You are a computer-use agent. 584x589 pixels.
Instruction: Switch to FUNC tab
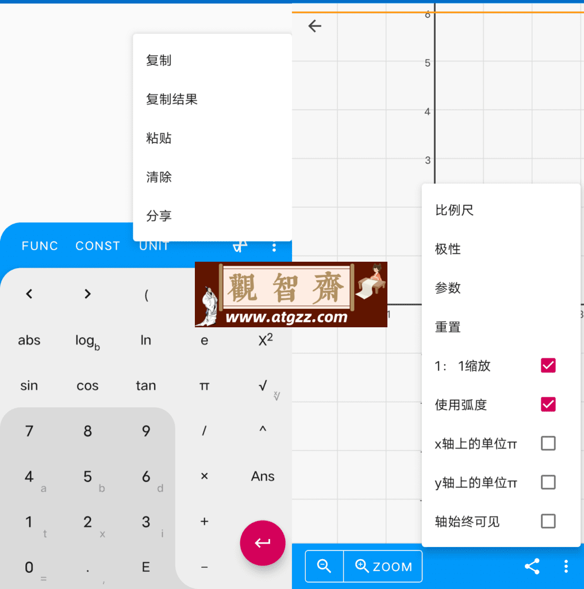40,246
